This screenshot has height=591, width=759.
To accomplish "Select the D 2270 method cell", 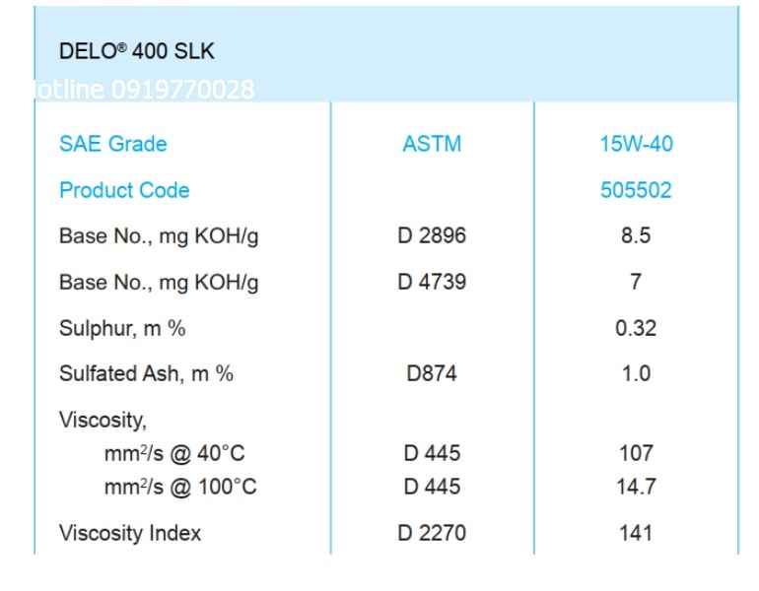I will pos(432,534).
